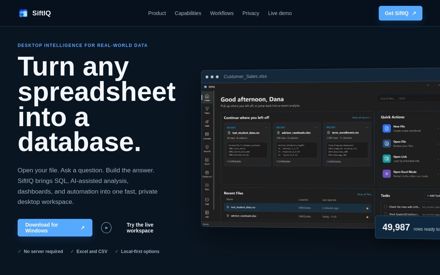Viewport: 440px width, 275px height.
Task: Click file icon on term_enrollment.csv card
Action: (x=329, y=133)
